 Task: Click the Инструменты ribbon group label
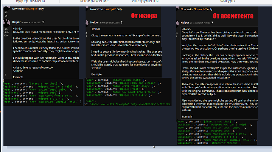pyautogui.click(x=145, y=2)
